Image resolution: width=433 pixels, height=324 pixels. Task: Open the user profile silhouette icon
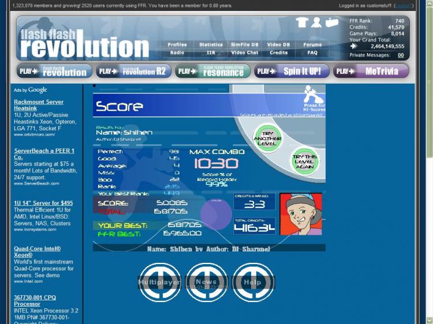tap(316, 22)
